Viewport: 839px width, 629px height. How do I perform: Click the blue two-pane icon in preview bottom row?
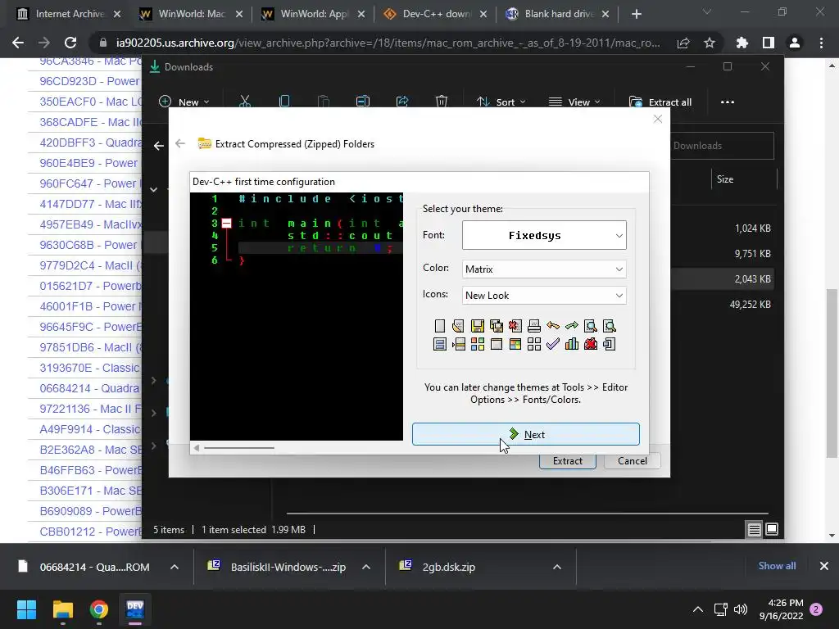pos(440,344)
